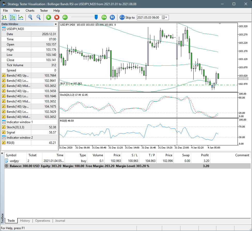Rewind the strategy tester visualization
The image size is (252, 231).
[65, 17]
